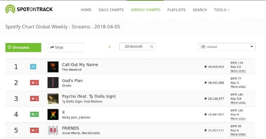Screen dimensions: 266x139
Task: Click the red down badge next to God's Plan
Action: (x=34, y=83)
